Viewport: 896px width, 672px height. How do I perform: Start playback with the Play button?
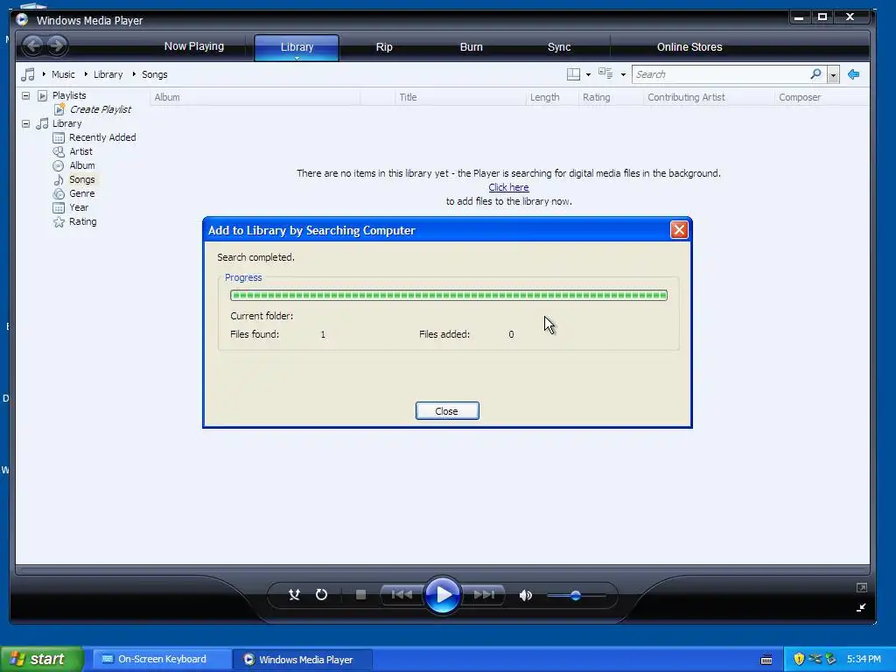443,595
